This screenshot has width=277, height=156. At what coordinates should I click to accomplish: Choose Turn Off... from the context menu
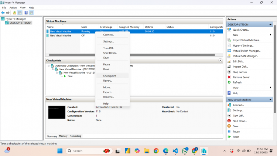[112, 48]
